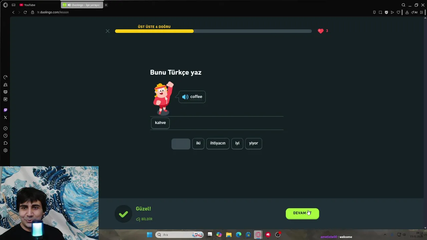
Task: Click the taskbar search box Ara
Action: 179,235
